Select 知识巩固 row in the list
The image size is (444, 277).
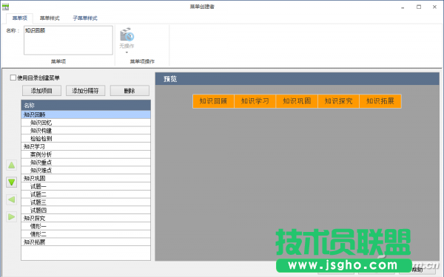86,178
